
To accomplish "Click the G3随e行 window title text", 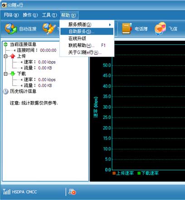I will coord(15,5).
